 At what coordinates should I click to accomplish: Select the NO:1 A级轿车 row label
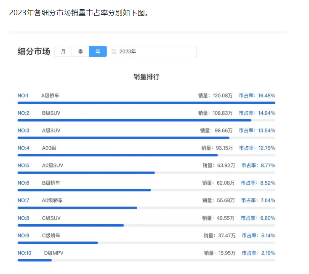[x=38, y=96]
